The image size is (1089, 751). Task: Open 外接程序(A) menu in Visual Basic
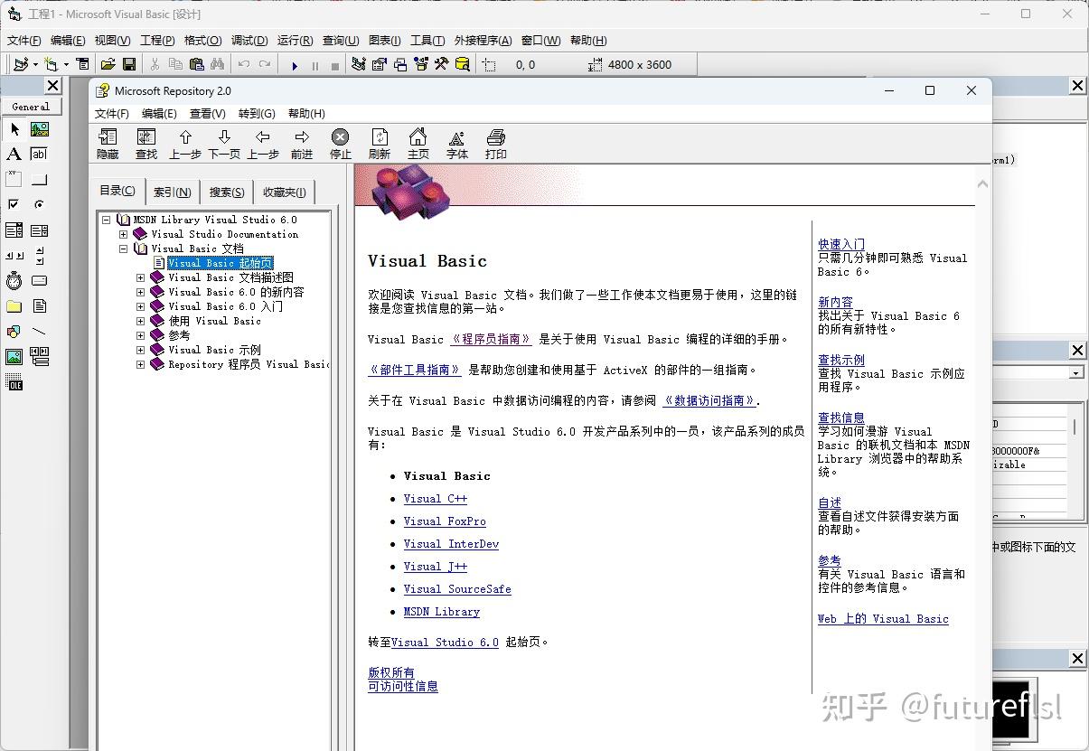pyautogui.click(x=483, y=41)
